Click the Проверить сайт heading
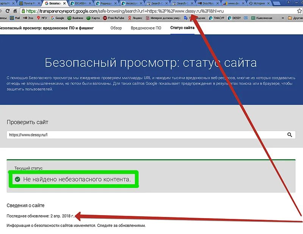 click(27, 122)
